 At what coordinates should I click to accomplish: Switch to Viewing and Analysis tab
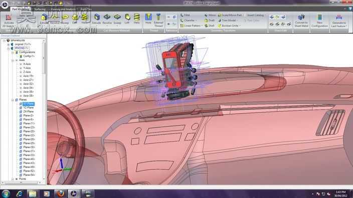tap(63, 9)
